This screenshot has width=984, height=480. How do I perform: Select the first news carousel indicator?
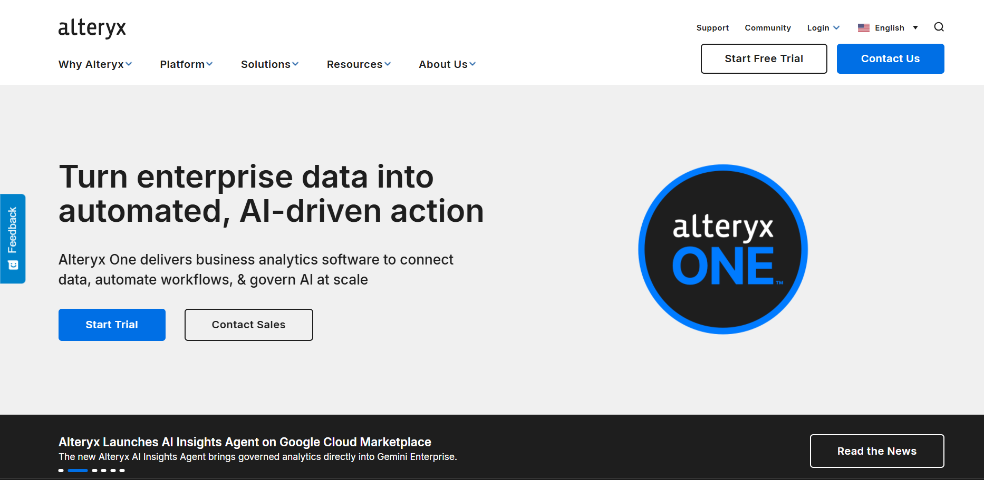click(x=61, y=470)
